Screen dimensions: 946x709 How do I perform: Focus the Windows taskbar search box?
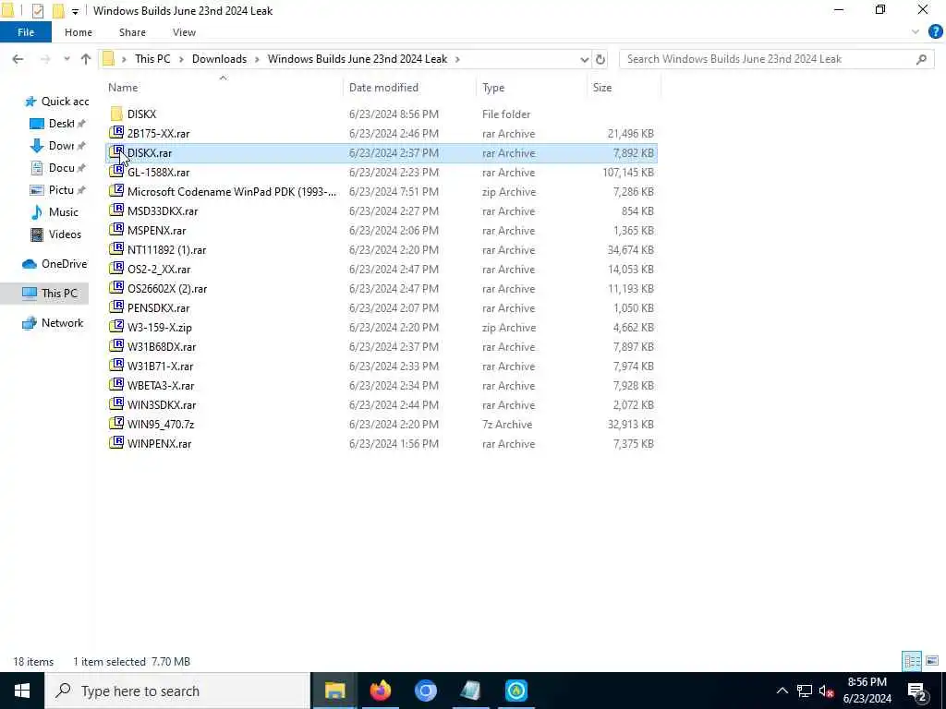(x=177, y=691)
